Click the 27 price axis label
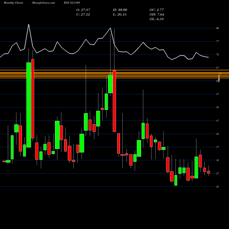Screen dimensions: 229x229 coord(218,174)
